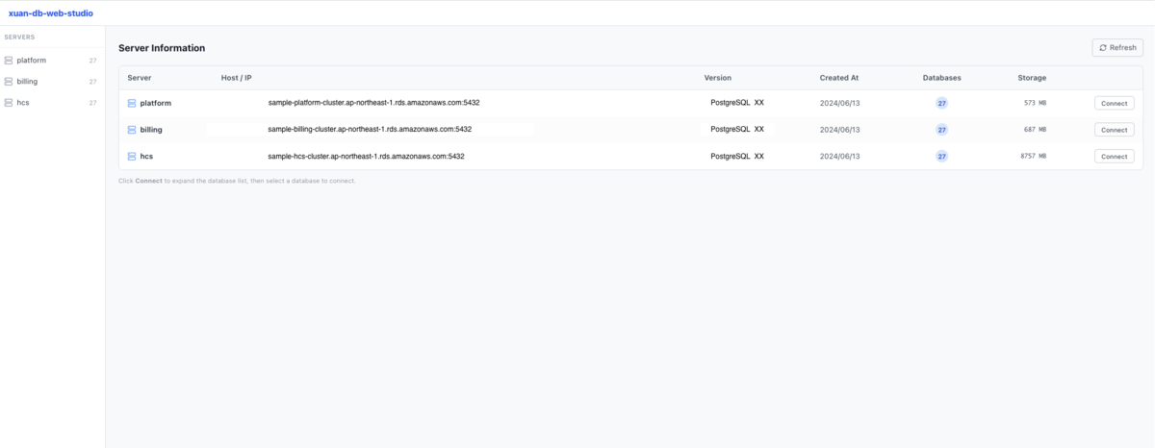
Task: Select hcs server in the sidebar
Action: pos(52,103)
